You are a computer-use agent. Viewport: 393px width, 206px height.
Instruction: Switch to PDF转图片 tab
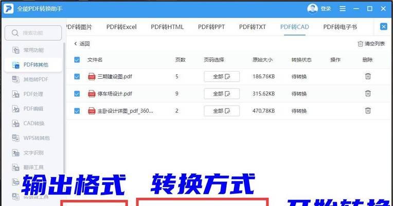click(79, 27)
